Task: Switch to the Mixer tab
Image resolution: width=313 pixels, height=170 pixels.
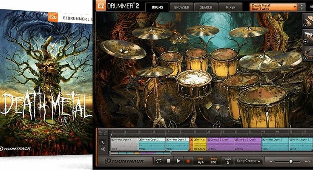Action: (230, 7)
